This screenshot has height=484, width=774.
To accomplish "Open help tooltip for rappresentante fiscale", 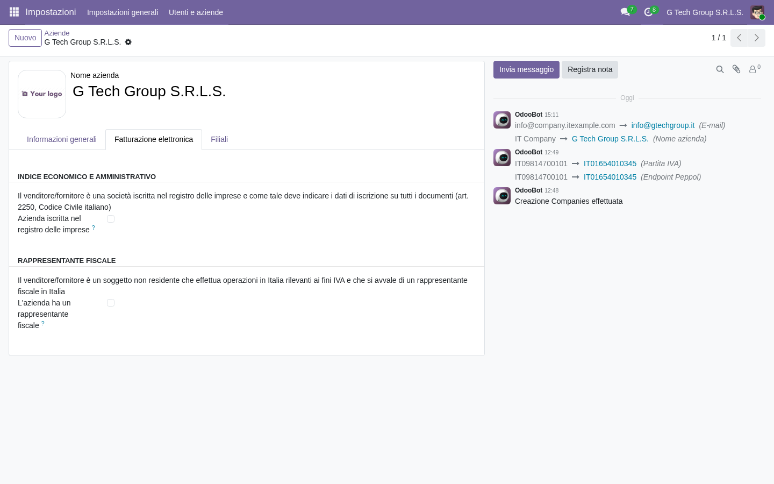I will pyautogui.click(x=43, y=323).
